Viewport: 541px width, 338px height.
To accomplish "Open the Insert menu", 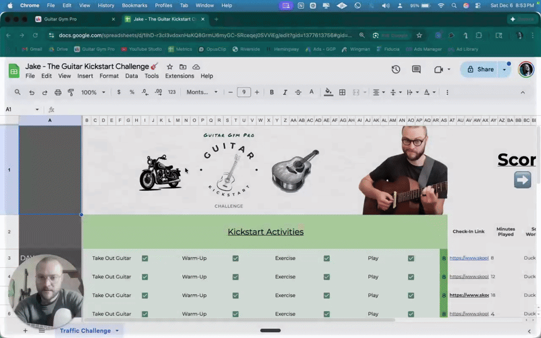I will pos(85,76).
